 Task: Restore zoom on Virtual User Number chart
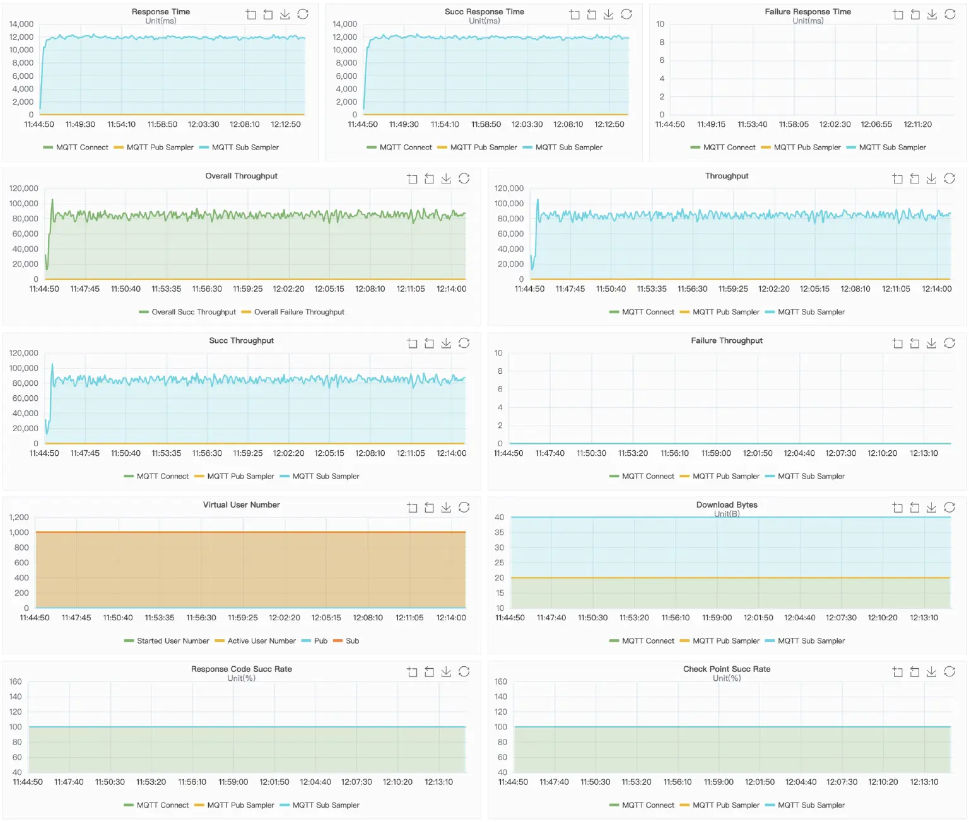tap(429, 507)
